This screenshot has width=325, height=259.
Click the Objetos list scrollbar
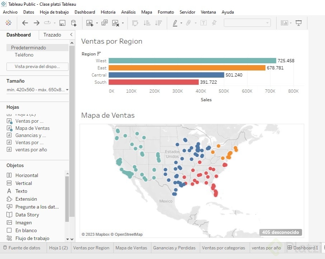[67, 199]
